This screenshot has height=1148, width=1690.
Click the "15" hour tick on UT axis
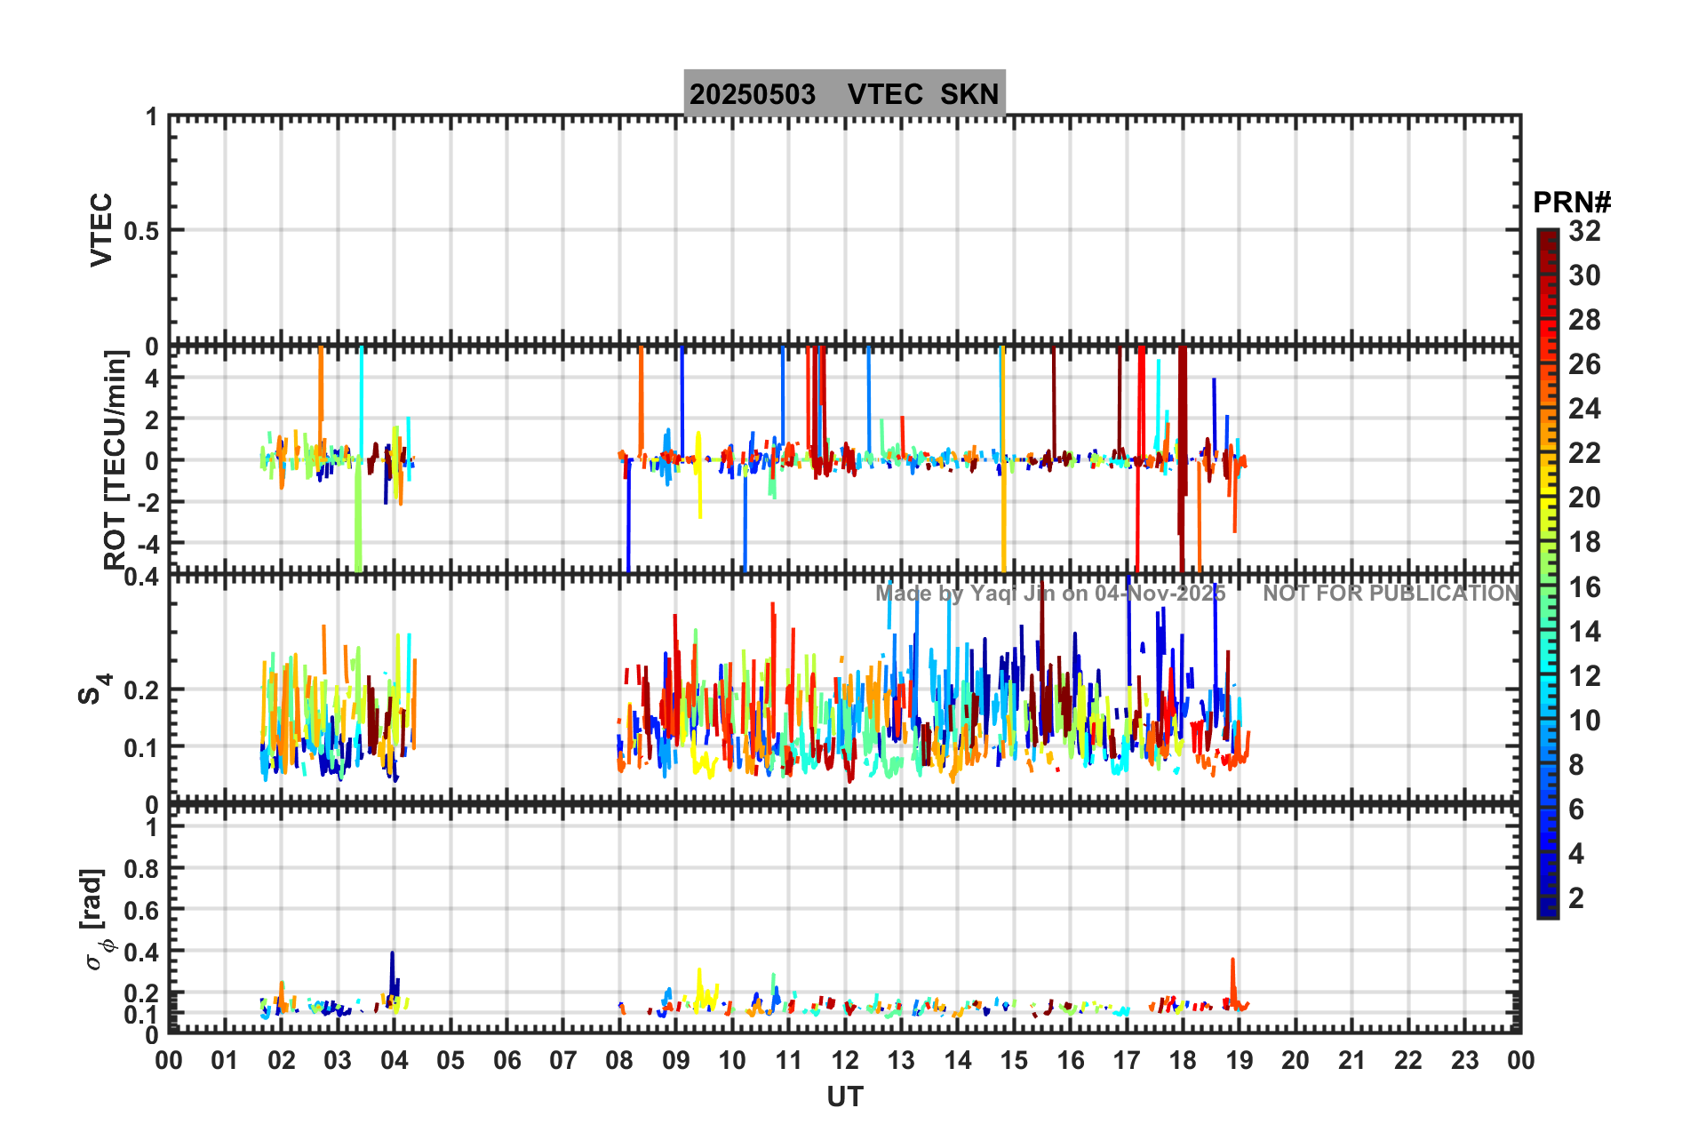[x=1014, y=1060]
